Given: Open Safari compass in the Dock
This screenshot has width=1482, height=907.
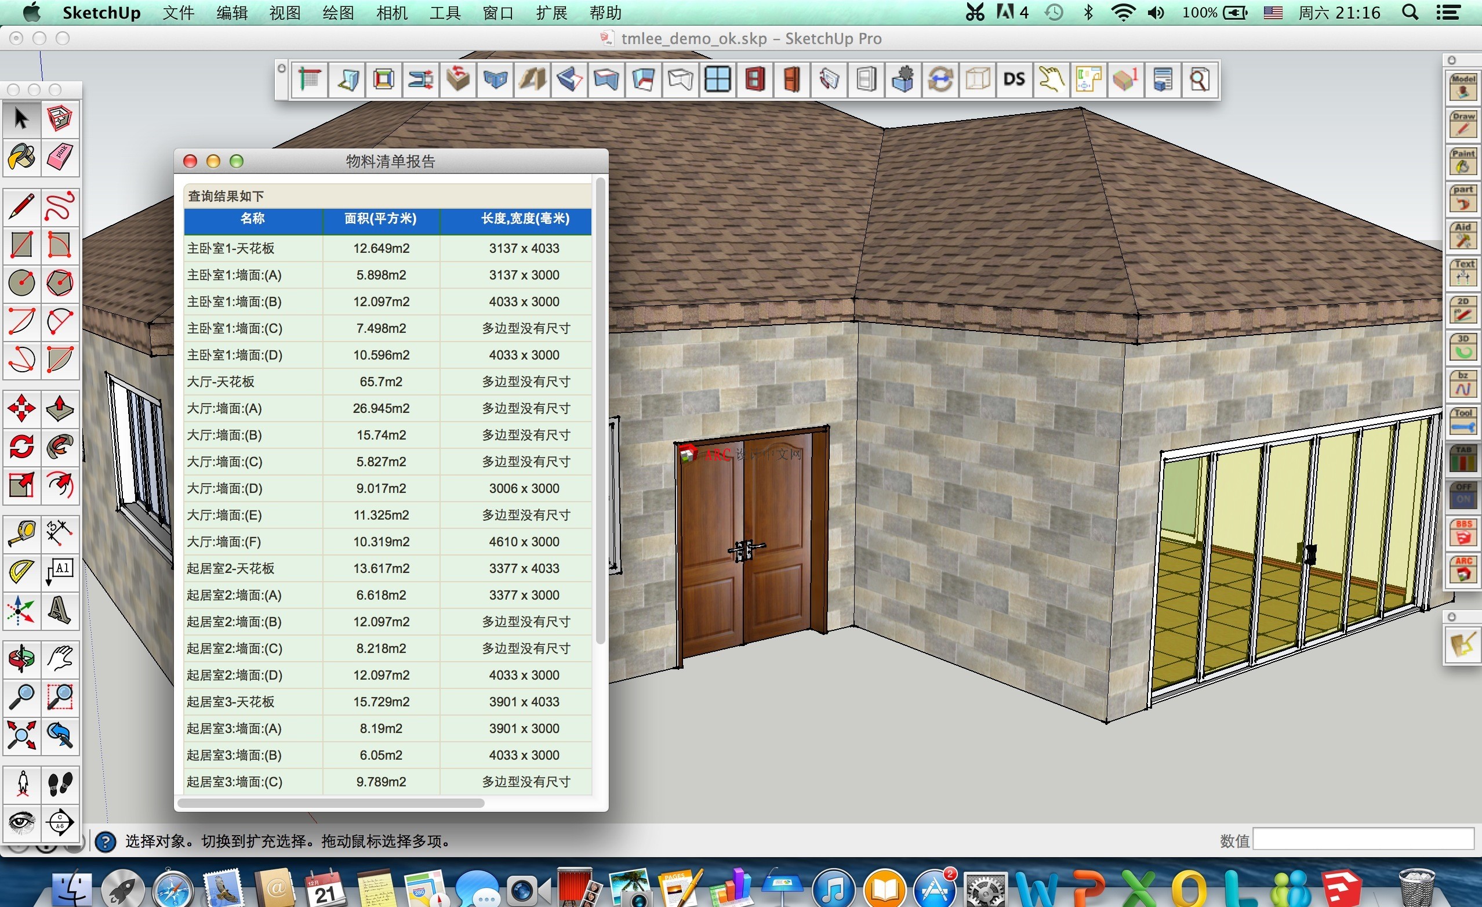Looking at the screenshot, I should point(173,889).
